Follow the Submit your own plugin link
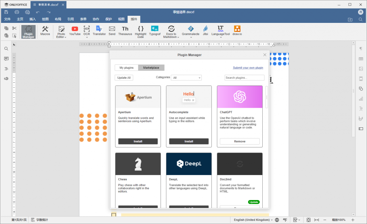The height and width of the screenshot is (224, 367). [x=248, y=68]
